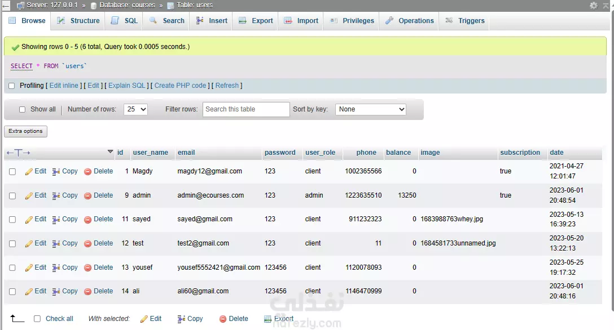Select the checkbox for sayed row
The width and height of the screenshot is (614, 330).
[x=12, y=220]
